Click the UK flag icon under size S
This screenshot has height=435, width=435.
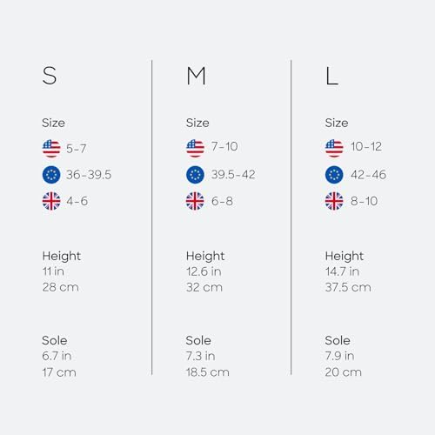coord(51,201)
